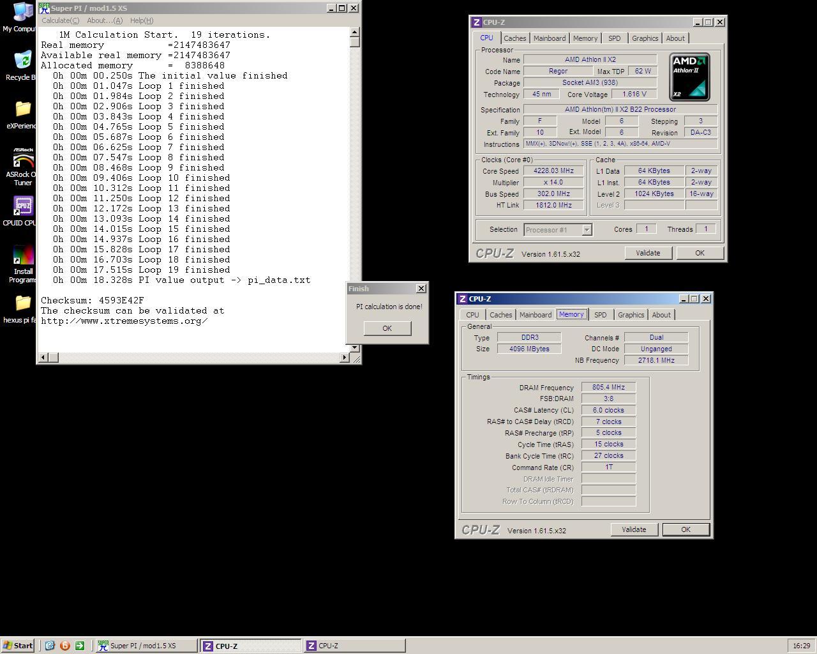
Task: Open first quick launch icon by Start
Action: click(49, 646)
